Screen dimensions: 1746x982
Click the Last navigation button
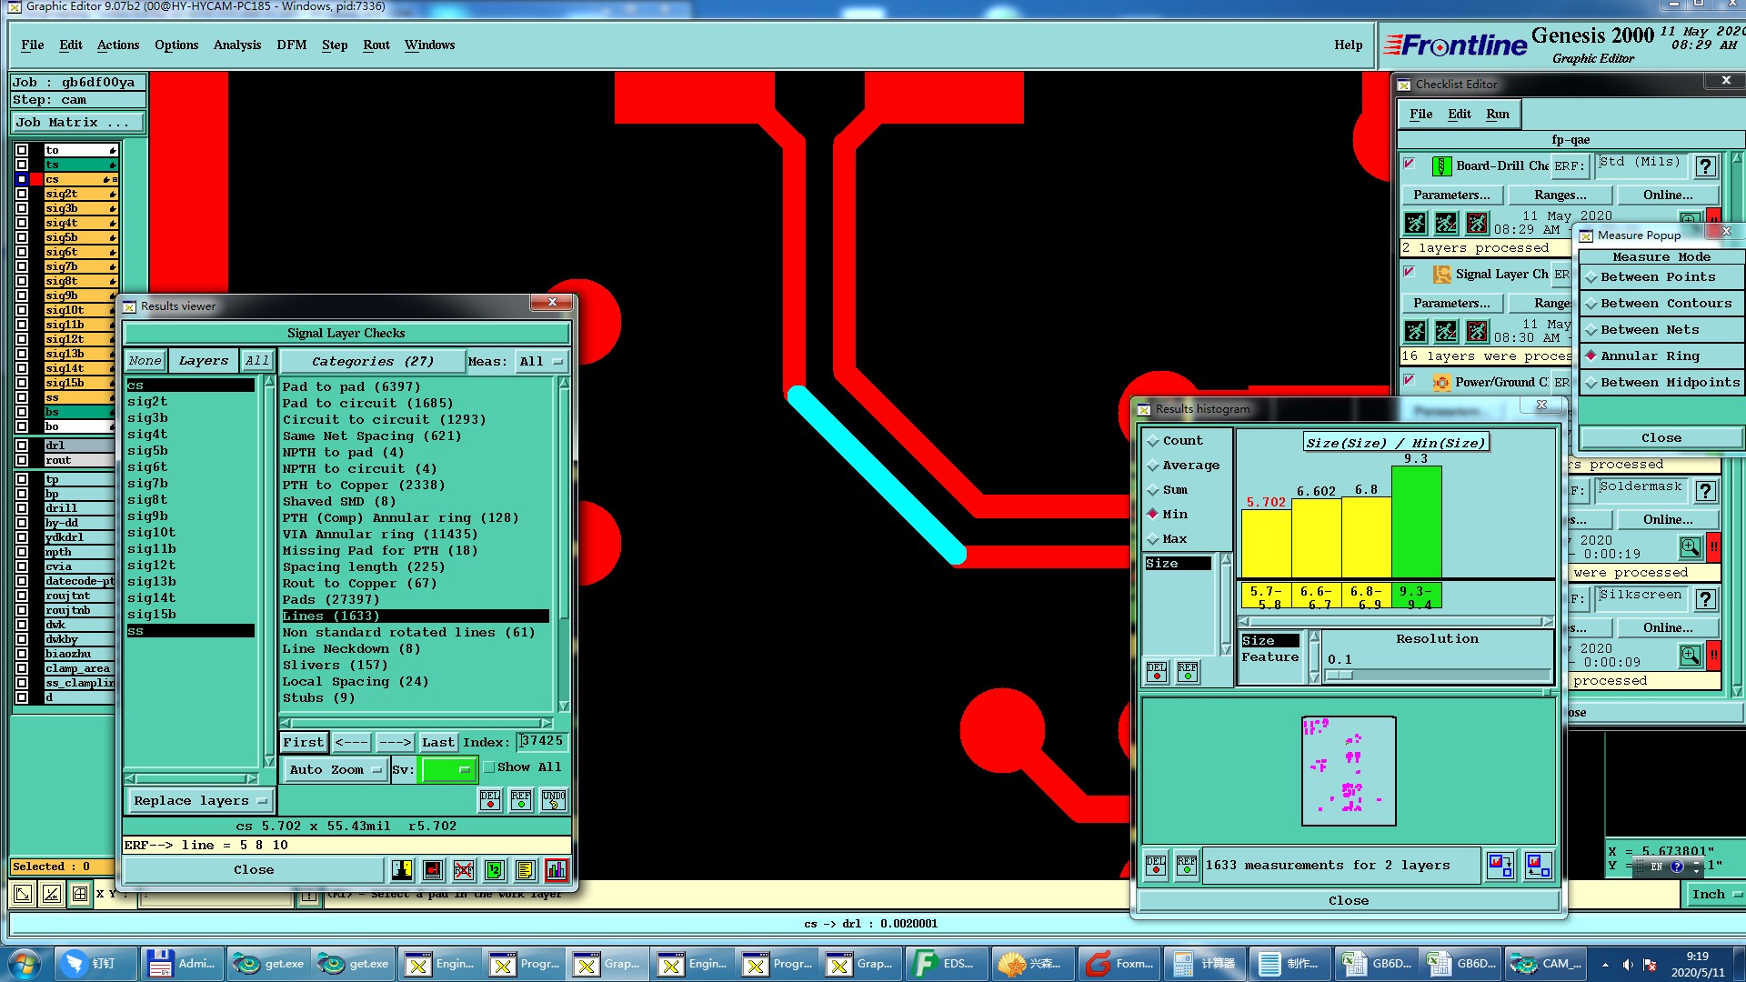pos(437,743)
